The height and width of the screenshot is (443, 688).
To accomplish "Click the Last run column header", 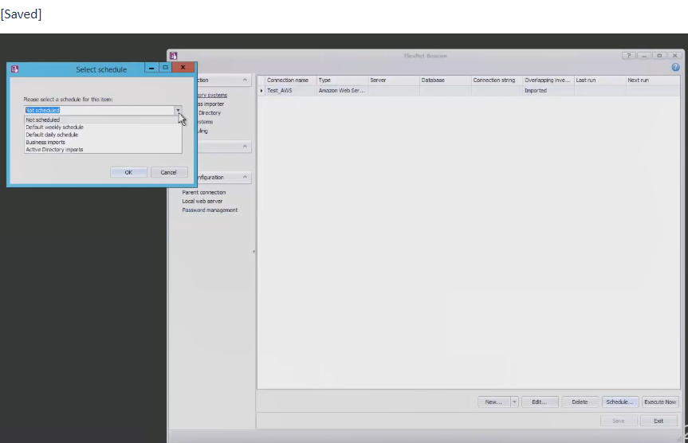I will pos(600,80).
